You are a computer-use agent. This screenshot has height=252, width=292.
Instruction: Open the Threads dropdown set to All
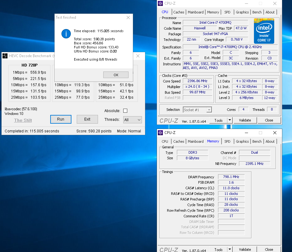coord(132,120)
